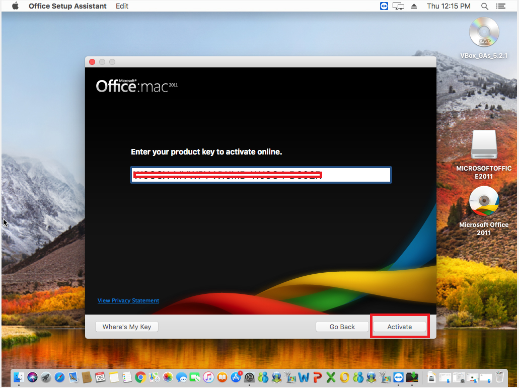519x388 pixels.
Task: Open the App Store dock icon
Action: point(236,377)
